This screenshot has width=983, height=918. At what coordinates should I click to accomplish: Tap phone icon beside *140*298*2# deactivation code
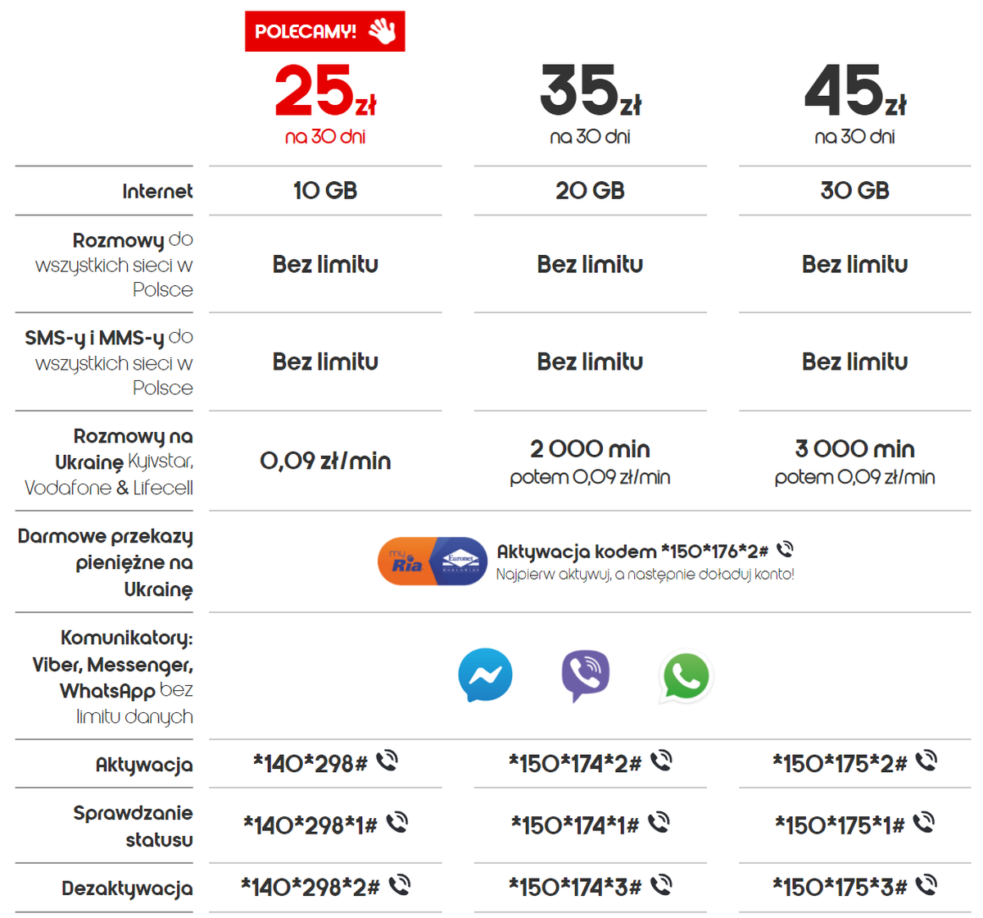[400, 885]
